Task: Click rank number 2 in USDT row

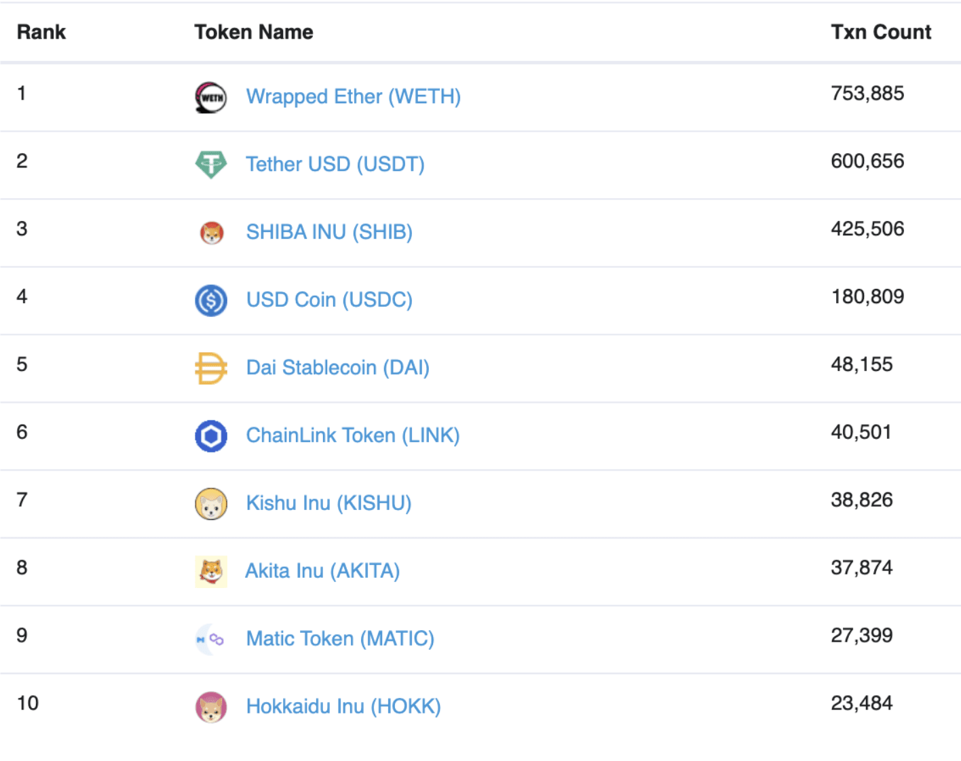Action: 22,161
